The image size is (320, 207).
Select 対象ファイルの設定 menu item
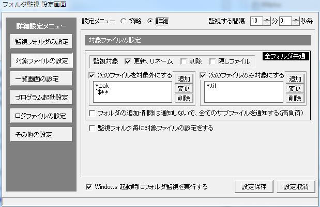coord(41,60)
